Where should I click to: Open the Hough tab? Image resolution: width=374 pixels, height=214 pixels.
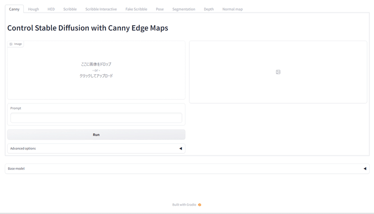33,9
